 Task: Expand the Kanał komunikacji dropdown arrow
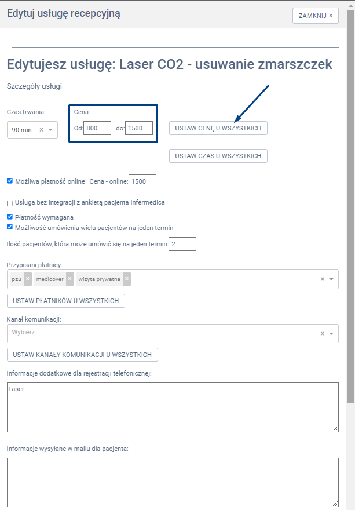click(x=331, y=333)
